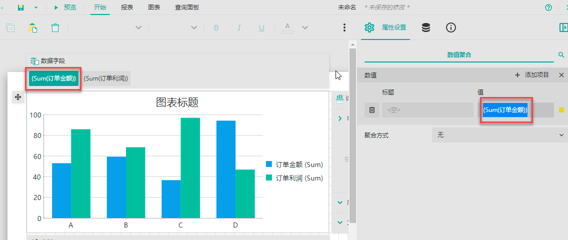Click the yellow square next to value field
568x240 pixels.
[x=561, y=110]
